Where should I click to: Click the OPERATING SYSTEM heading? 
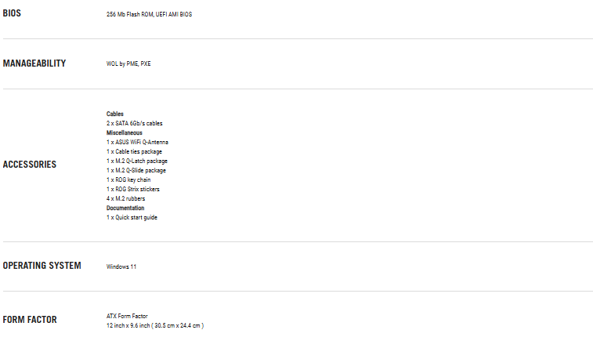(42, 266)
